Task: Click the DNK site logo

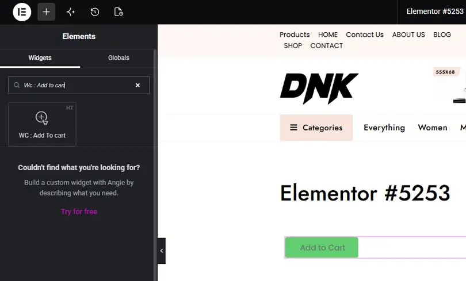Action: click(x=319, y=88)
